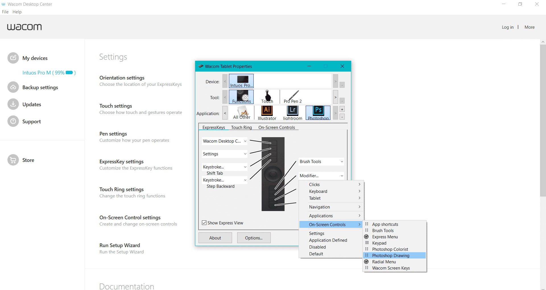
Task: Open Touch Ring settings
Action: 121,189
